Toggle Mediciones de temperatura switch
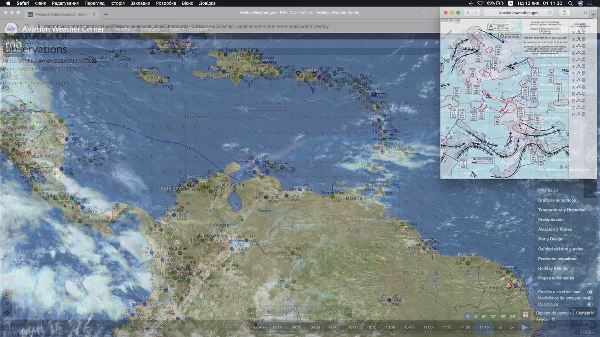This screenshot has width=600, height=337. tap(590, 298)
